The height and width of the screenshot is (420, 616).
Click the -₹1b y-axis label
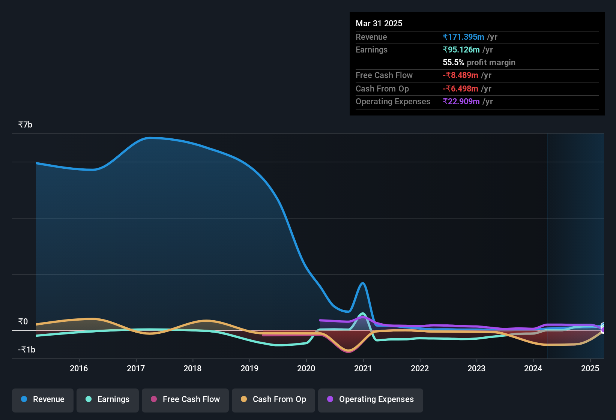[27, 349]
